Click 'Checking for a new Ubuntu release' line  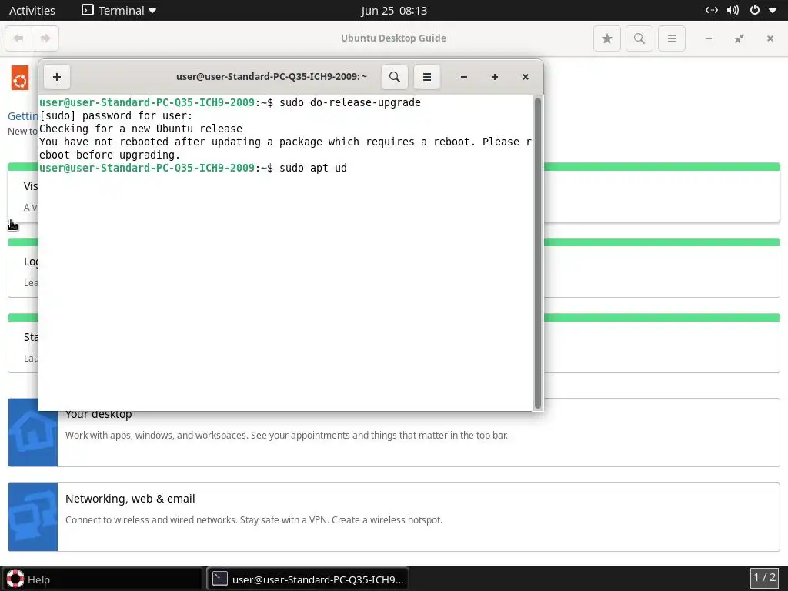pyautogui.click(x=141, y=129)
